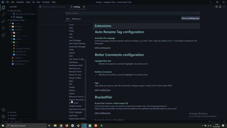The width and height of the screenshot is (227, 128).
Task: Open the Search view in activity bar
Action: tap(3, 14)
